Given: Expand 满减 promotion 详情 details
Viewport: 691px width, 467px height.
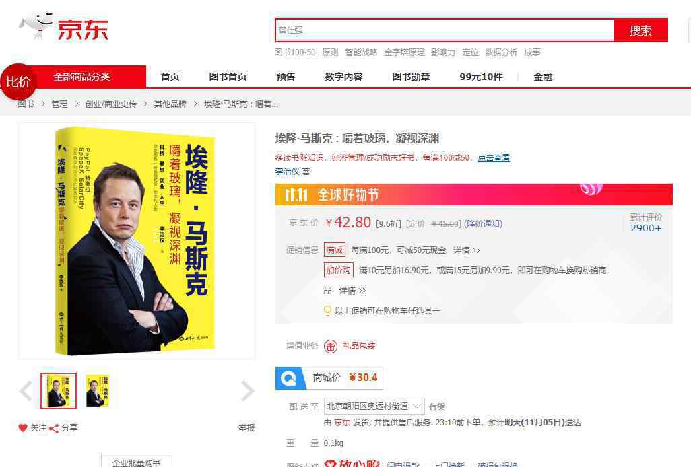Looking at the screenshot, I should pyautogui.click(x=467, y=250).
